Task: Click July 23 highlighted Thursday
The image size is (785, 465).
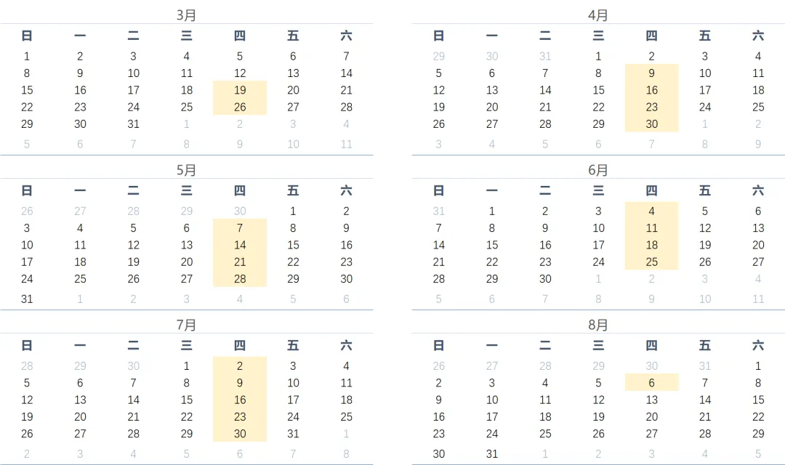Action: pyautogui.click(x=240, y=417)
